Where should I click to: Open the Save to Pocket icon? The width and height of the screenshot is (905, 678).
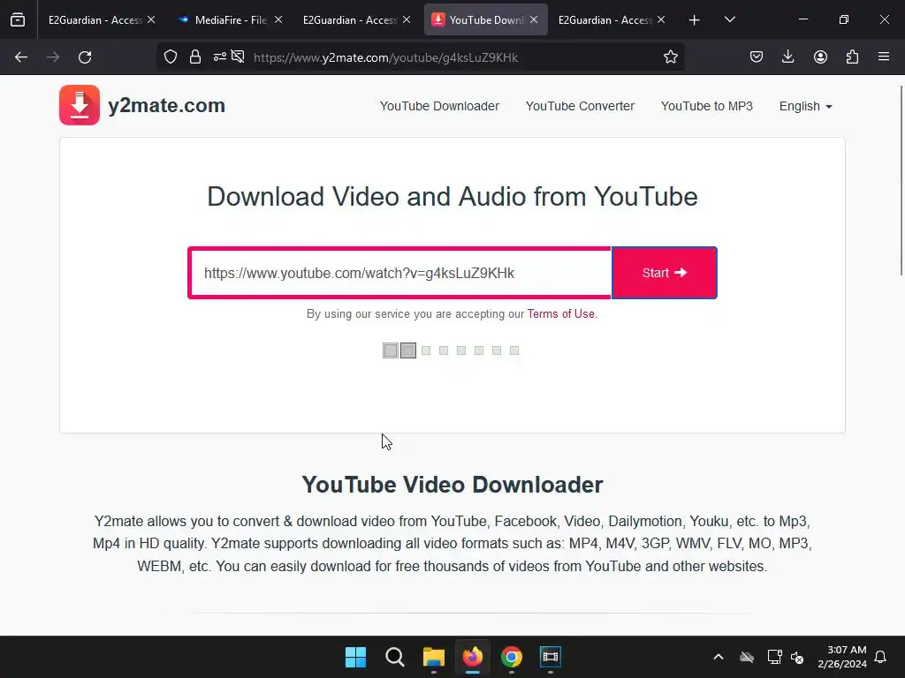tap(757, 56)
